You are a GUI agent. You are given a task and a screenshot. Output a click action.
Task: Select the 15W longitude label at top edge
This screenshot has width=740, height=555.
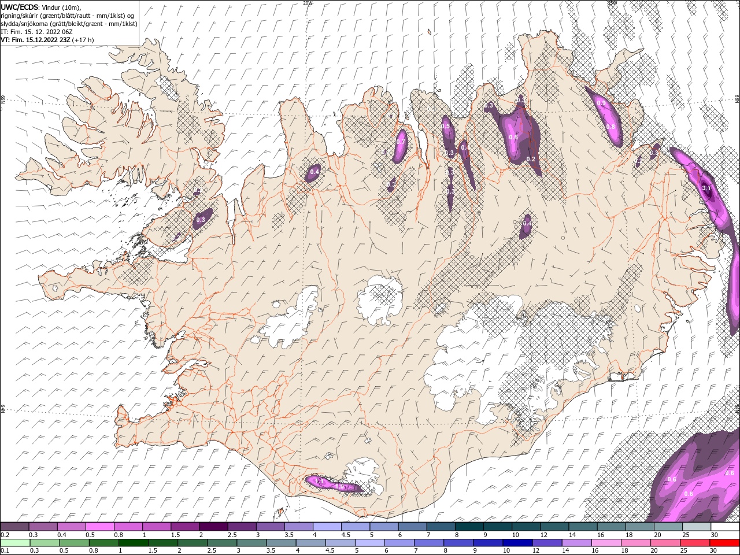(x=612, y=3)
